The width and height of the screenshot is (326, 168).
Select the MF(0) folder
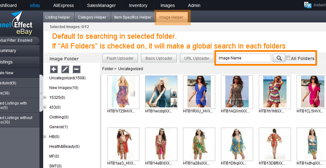(x=54, y=156)
